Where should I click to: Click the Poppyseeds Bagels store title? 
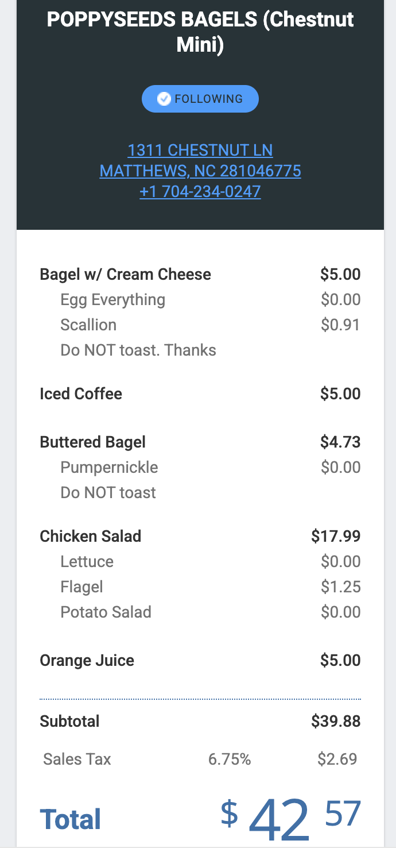(200, 32)
